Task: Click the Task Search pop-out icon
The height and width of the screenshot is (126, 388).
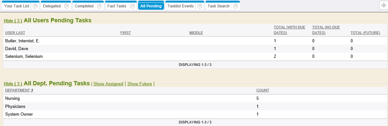Action: pyautogui.click(x=235, y=6)
